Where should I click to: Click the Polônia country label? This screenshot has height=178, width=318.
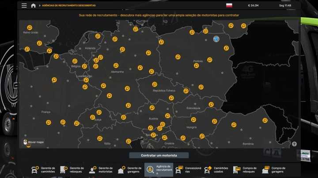point(198,61)
